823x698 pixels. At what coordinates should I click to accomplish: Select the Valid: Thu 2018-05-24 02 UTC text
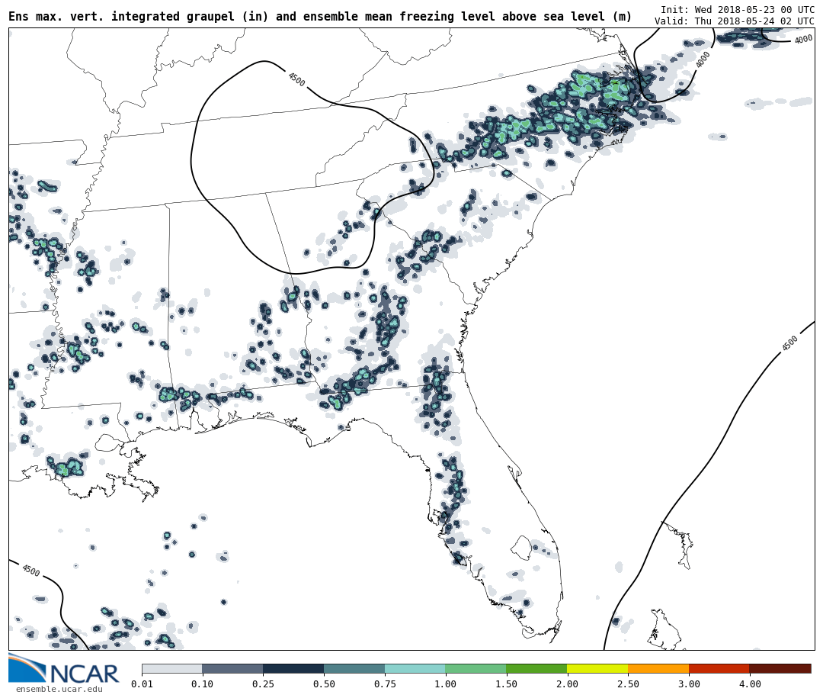(x=734, y=21)
